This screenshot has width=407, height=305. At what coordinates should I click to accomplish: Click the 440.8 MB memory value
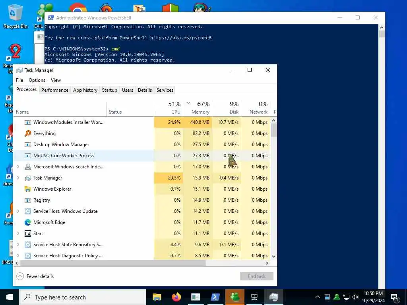click(x=200, y=122)
